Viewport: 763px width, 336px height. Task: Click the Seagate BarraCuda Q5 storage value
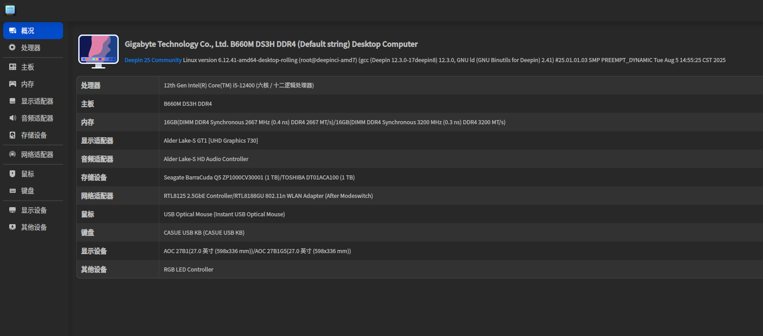click(259, 178)
